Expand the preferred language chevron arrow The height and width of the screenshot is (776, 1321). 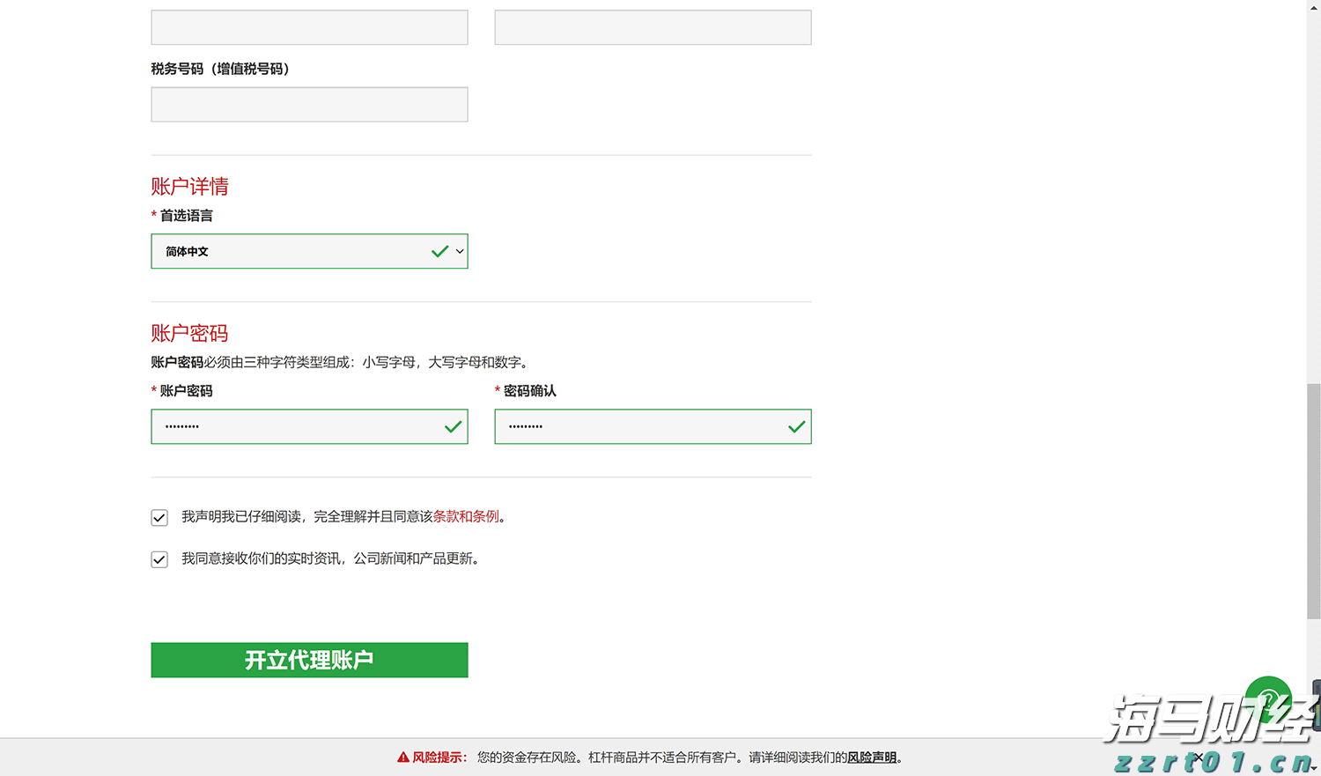coord(459,251)
